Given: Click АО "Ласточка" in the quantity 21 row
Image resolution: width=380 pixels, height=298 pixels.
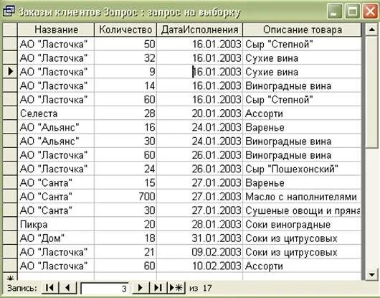Looking at the screenshot, I should click(56, 252).
